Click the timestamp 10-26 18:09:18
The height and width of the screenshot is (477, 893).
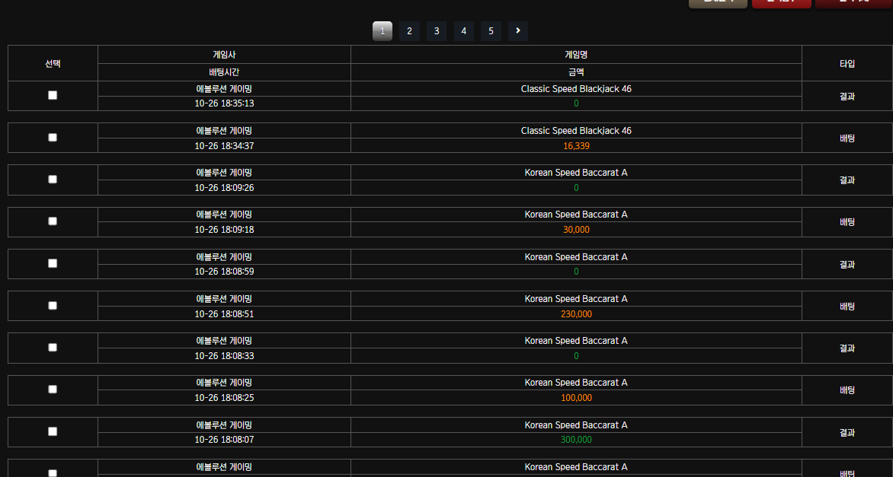point(224,230)
